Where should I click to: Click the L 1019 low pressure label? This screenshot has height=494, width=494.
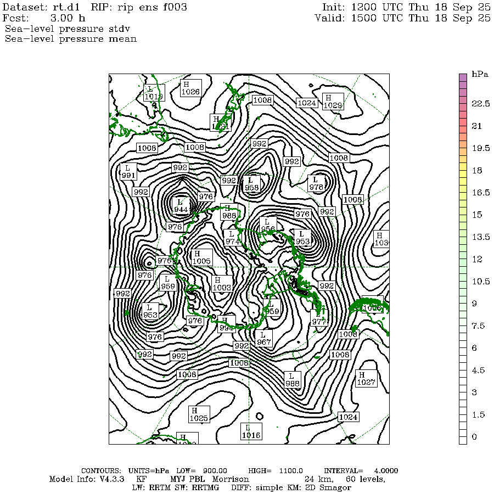click(154, 93)
